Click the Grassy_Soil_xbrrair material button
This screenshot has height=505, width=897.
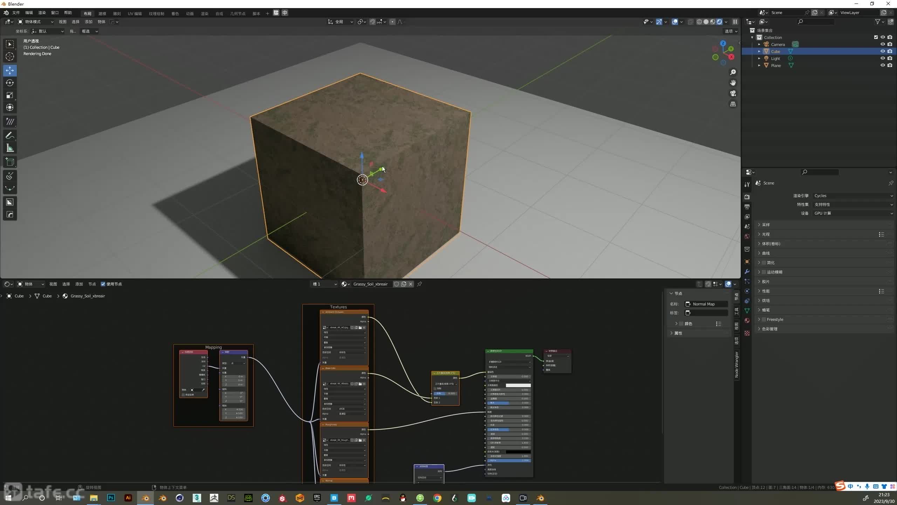coord(368,284)
